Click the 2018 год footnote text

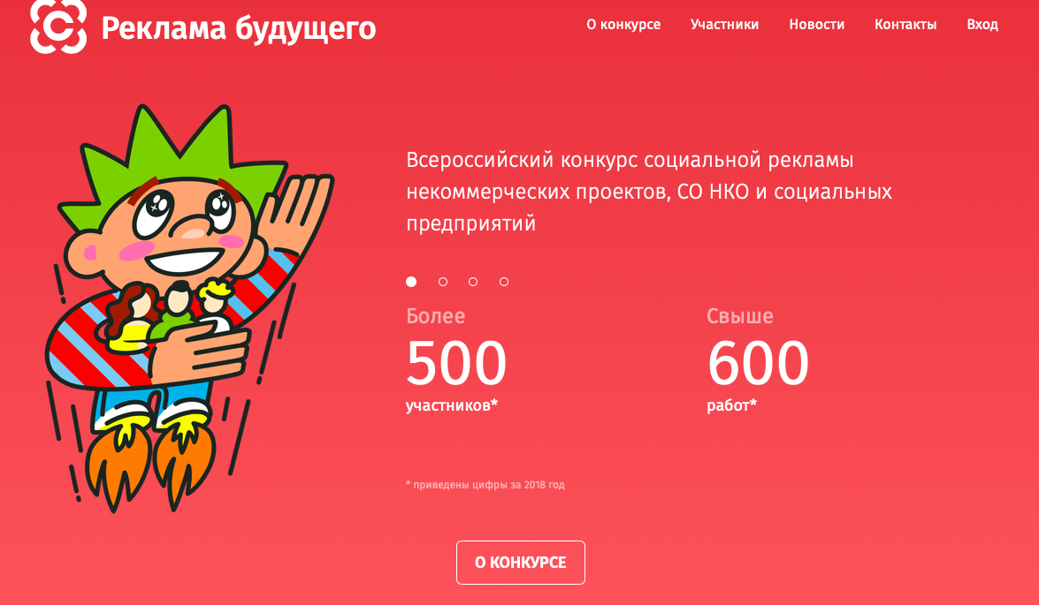pos(485,485)
